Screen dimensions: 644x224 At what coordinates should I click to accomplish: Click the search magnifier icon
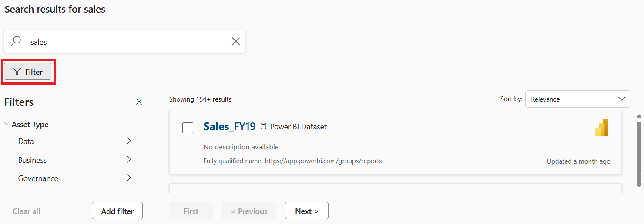[16, 42]
